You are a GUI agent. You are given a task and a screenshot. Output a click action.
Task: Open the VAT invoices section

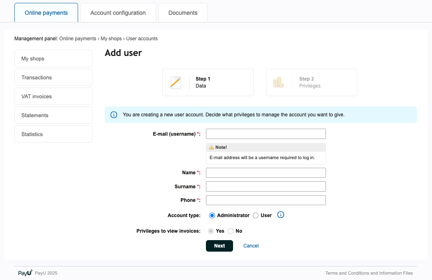[x=53, y=96]
